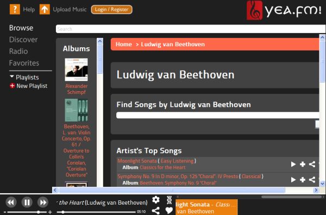Open the Radio section
Viewport: 326px width, 215px height.
(18, 51)
